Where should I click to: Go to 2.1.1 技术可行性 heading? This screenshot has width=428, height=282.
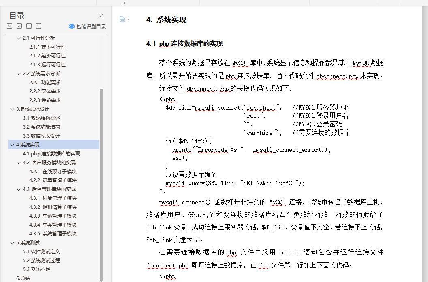pos(47,47)
